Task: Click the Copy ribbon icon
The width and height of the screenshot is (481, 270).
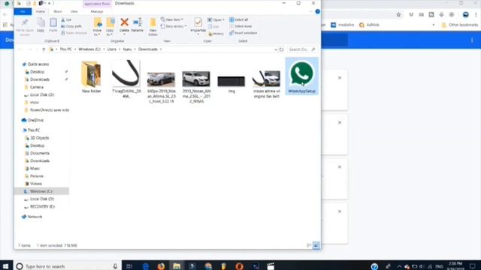Action: [41, 25]
